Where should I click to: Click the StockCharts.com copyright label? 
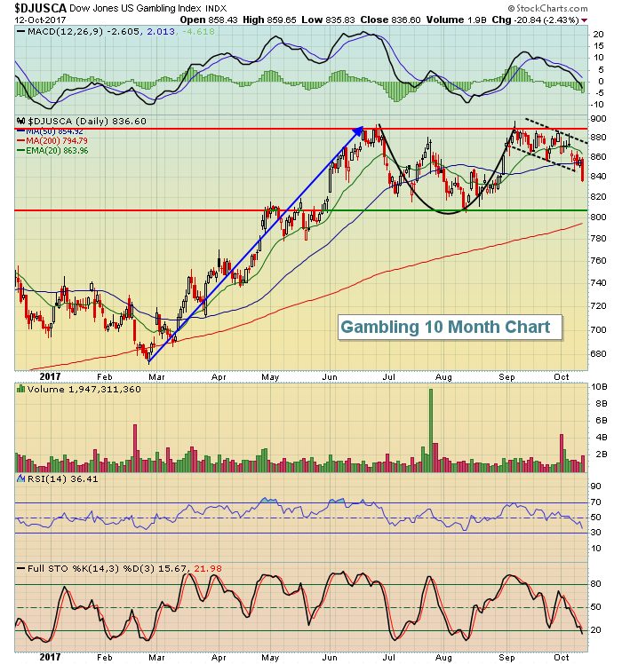click(x=547, y=9)
